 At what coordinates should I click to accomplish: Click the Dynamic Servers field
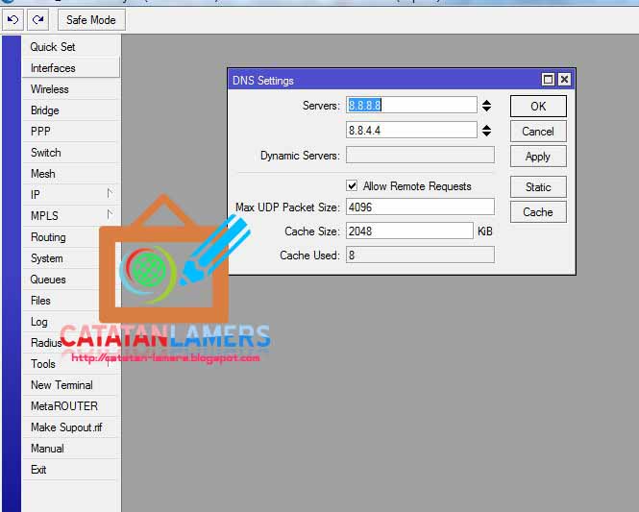420,156
